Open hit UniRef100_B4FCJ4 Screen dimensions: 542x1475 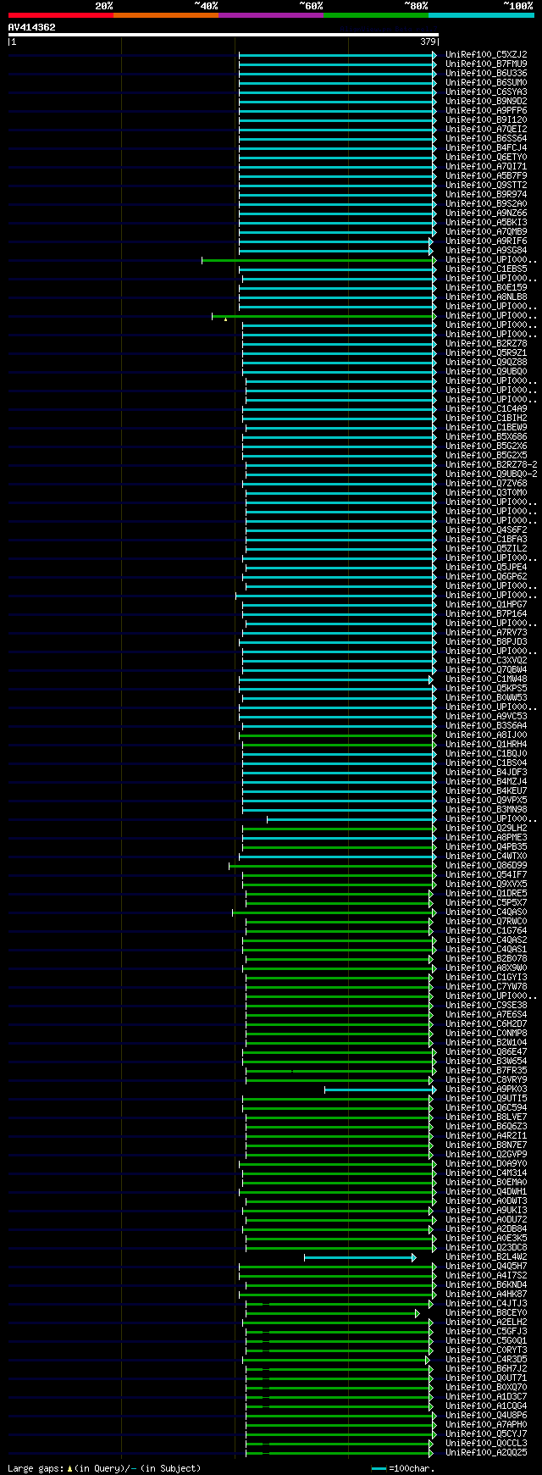486,148
